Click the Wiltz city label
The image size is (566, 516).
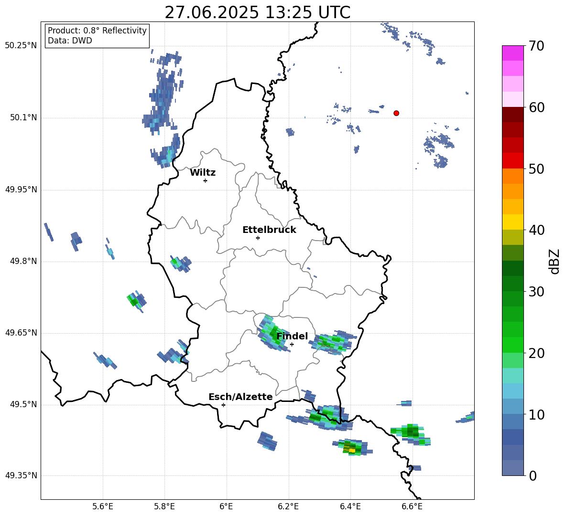tap(203, 173)
